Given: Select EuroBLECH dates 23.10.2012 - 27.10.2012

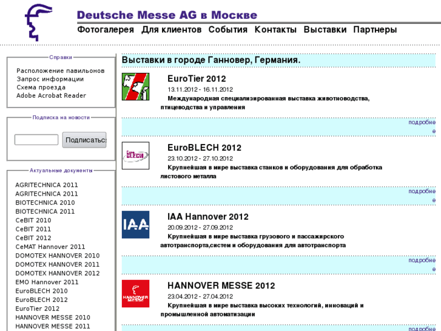Looking at the screenshot, I should tap(200, 159).
